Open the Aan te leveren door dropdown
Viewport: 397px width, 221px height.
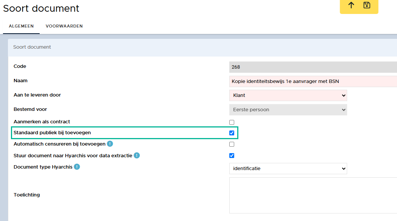(x=288, y=95)
